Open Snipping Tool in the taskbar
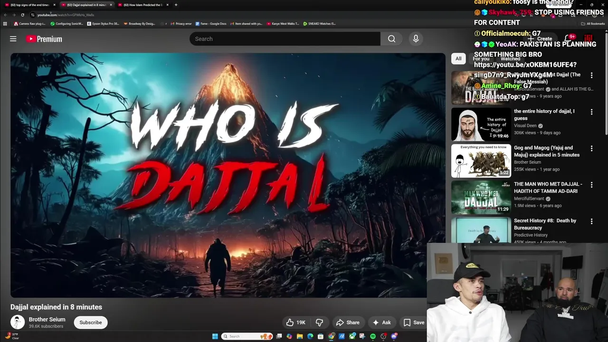The width and height of the screenshot is (608, 342). tap(362, 336)
